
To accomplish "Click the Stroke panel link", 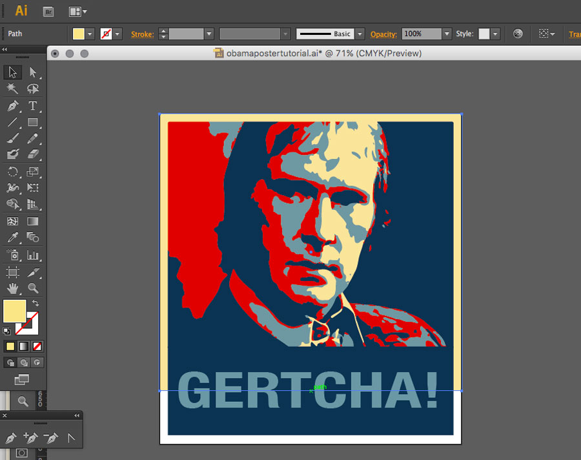I will (142, 34).
